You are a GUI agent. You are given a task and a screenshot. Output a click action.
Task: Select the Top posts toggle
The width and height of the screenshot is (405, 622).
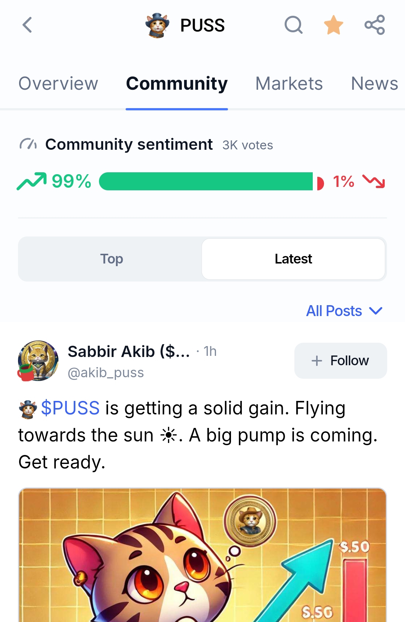pyautogui.click(x=111, y=259)
